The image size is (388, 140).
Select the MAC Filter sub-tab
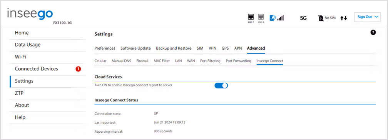162,61
